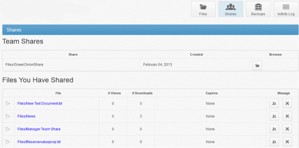Screen dimensions: 299x148
Task: Open the Backups section
Action: point(258,9)
